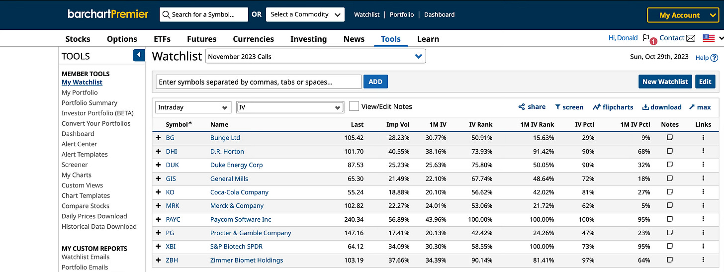The image size is (724, 272).
Task: Open Screener in sidebar
Action: pos(75,165)
